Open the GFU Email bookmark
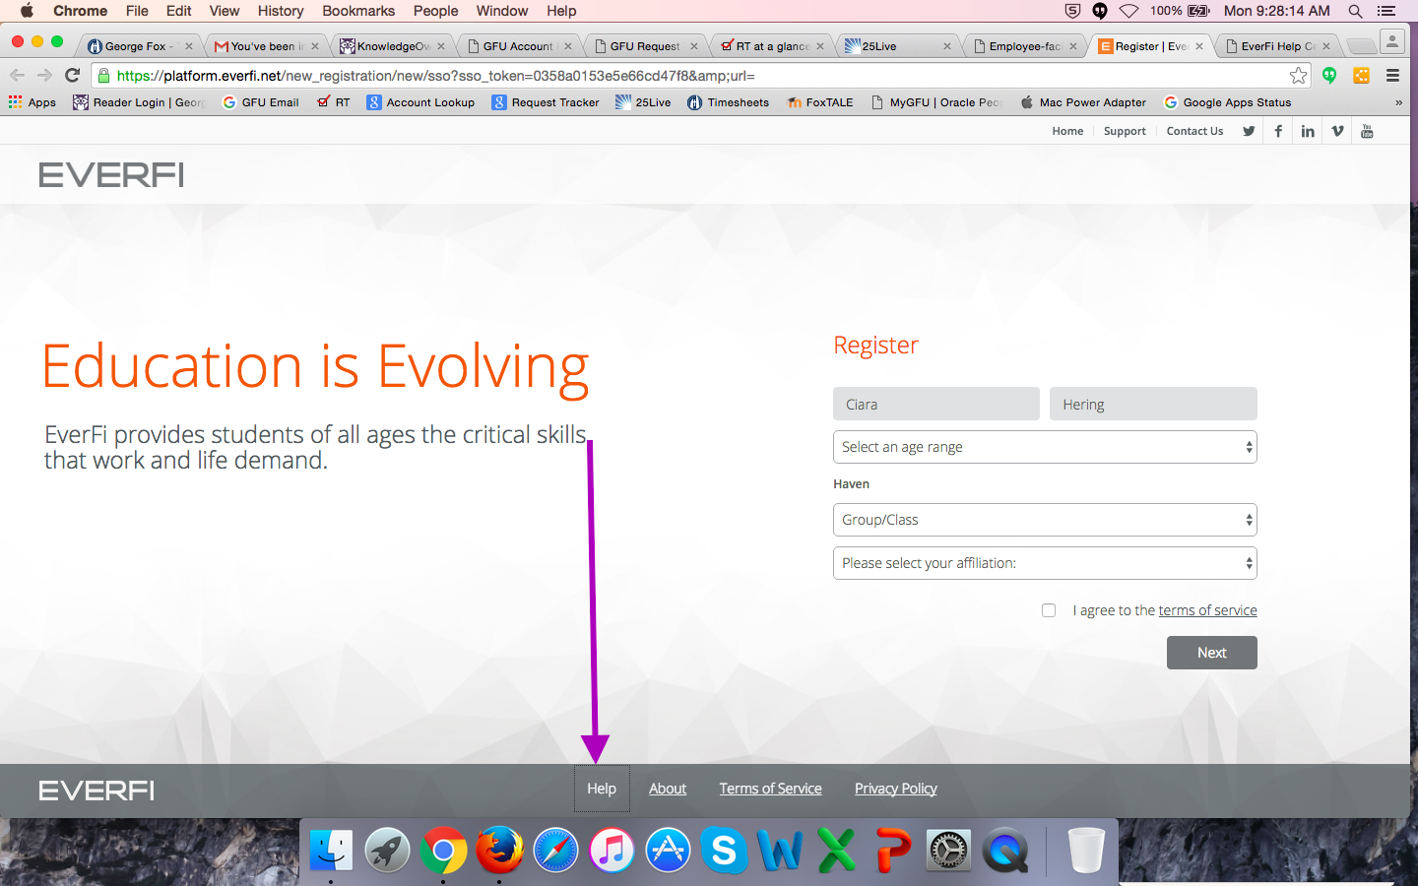Viewport: 1418px width, 886px height. coord(260,102)
